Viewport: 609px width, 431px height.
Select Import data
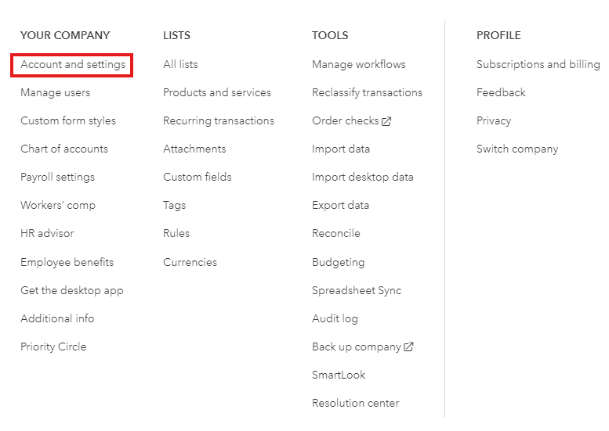pyautogui.click(x=341, y=149)
